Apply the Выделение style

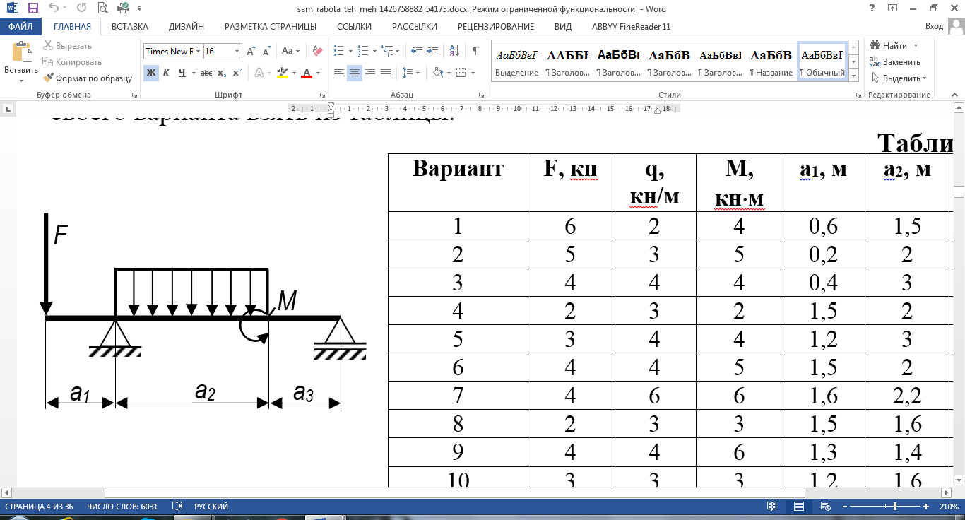coord(516,61)
